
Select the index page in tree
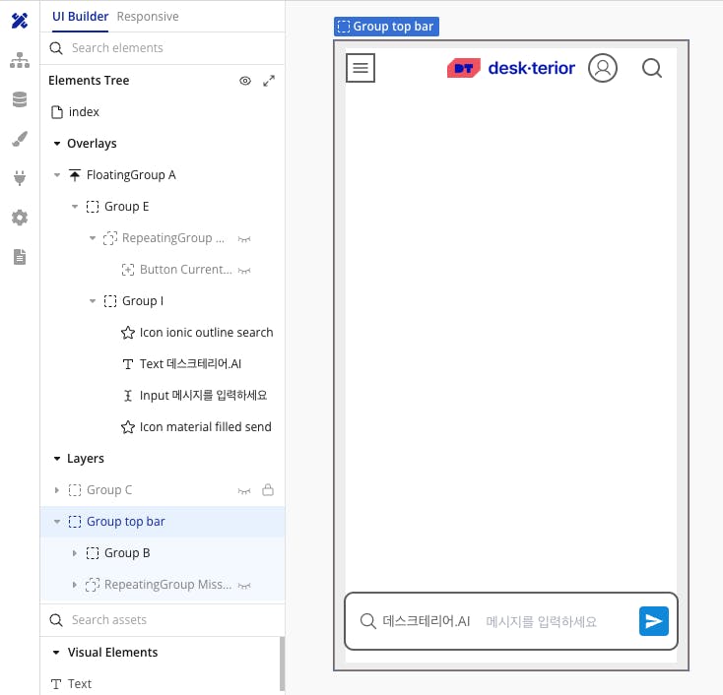click(x=84, y=112)
